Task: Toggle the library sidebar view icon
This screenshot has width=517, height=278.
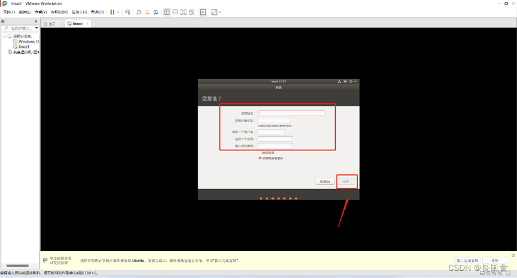Action: (x=167, y=12)
